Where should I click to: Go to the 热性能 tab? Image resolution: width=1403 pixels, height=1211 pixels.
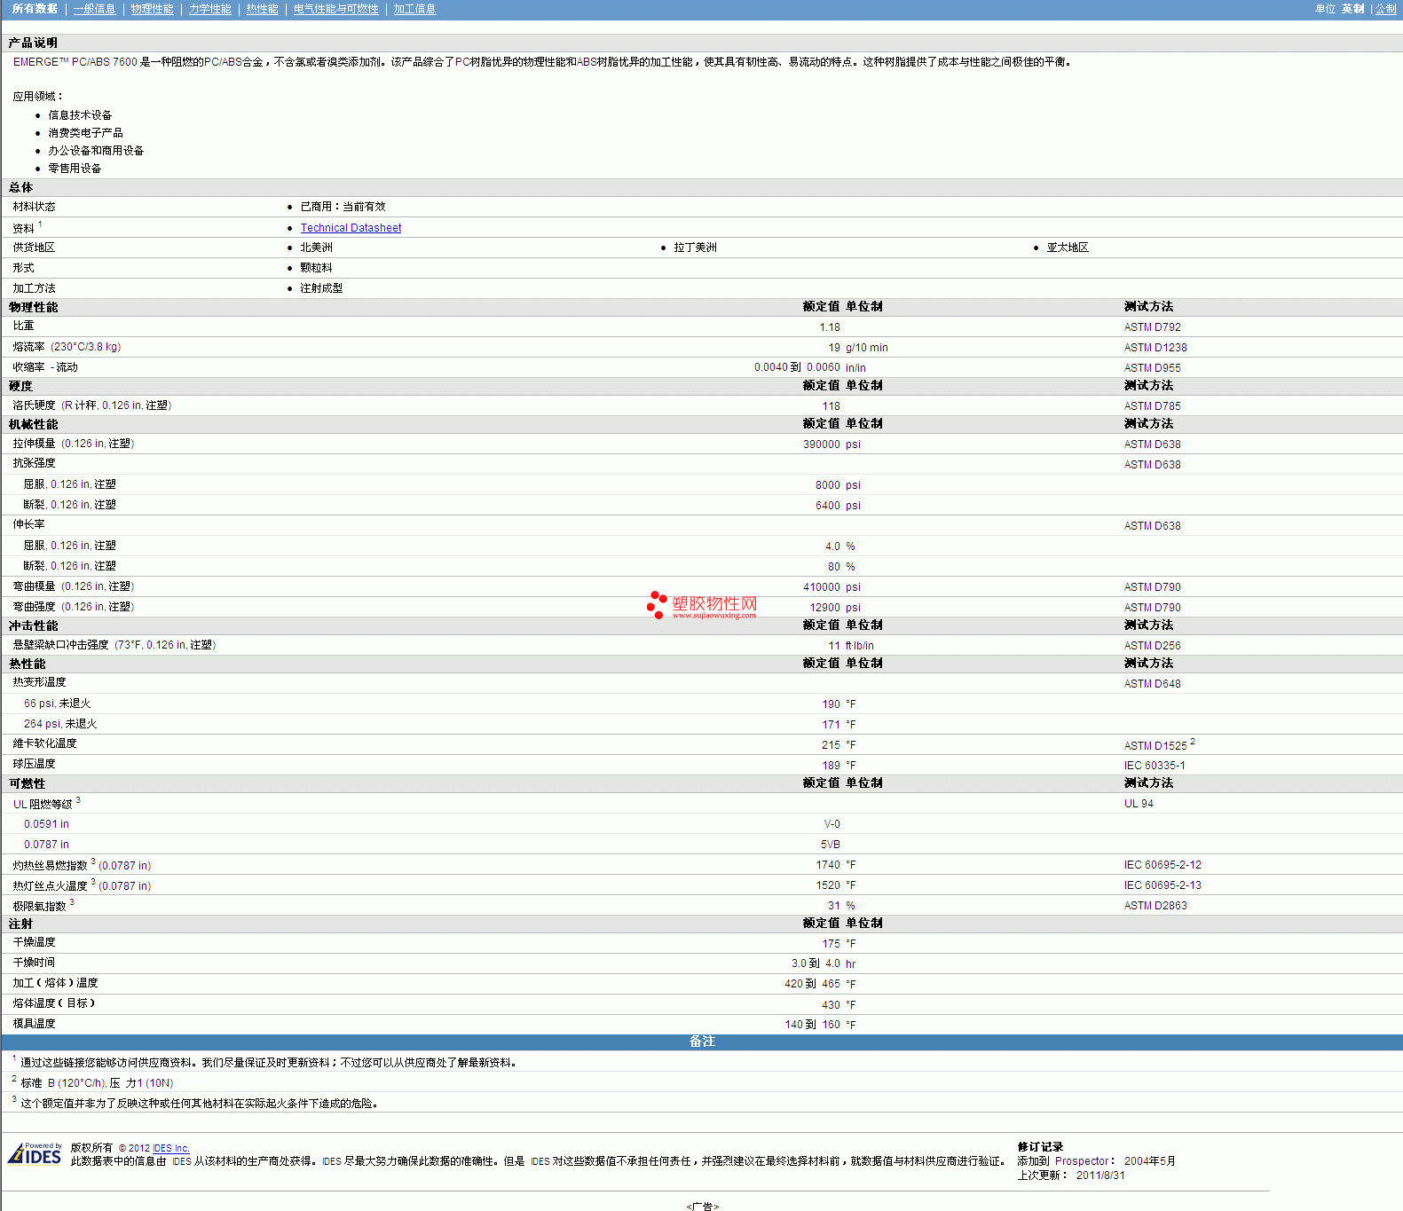point(262,9)
